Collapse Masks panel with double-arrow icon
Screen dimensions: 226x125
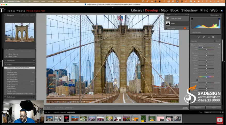pos(188,14)
